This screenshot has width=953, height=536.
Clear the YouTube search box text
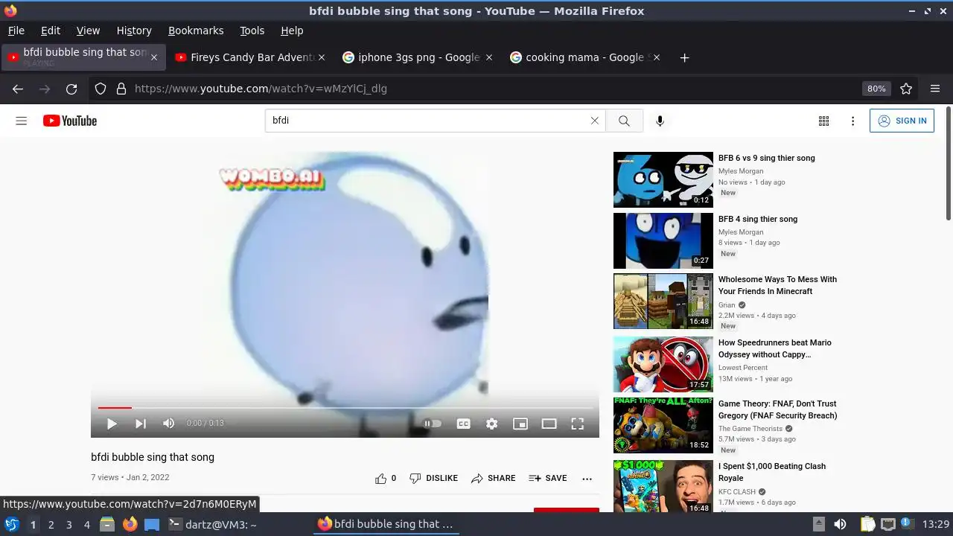pos(594,121)
